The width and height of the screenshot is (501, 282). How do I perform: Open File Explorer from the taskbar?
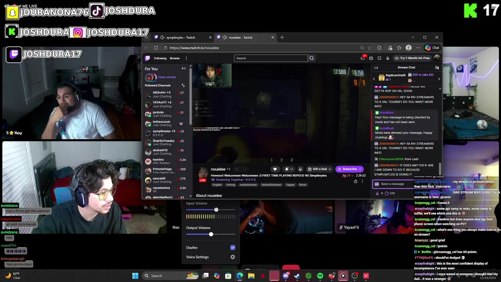tap(251, 276)
